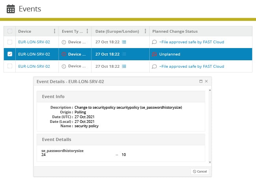The height and width of the screenshot is (180, 256).
Task: Maximize the Event Details dialog
Action: pyautogui.click(x=201, y=81)
